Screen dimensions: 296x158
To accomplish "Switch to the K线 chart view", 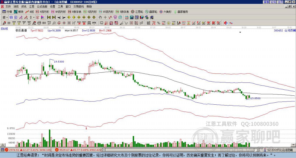I will pos(29,12).
